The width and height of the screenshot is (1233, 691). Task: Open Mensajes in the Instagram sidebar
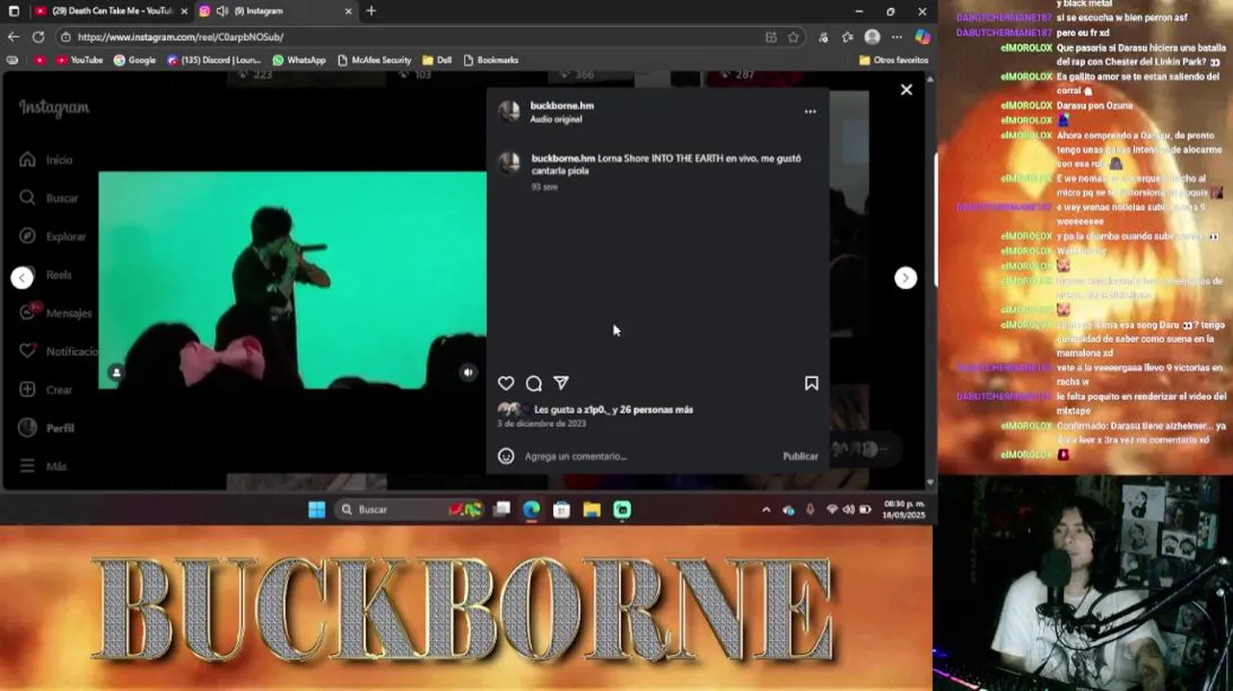(x=56, y=313)
